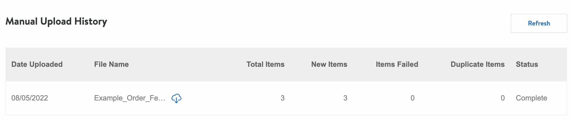Select the Items Failed column header
This screenshot has height=120, width=572.
pos(397,64)
